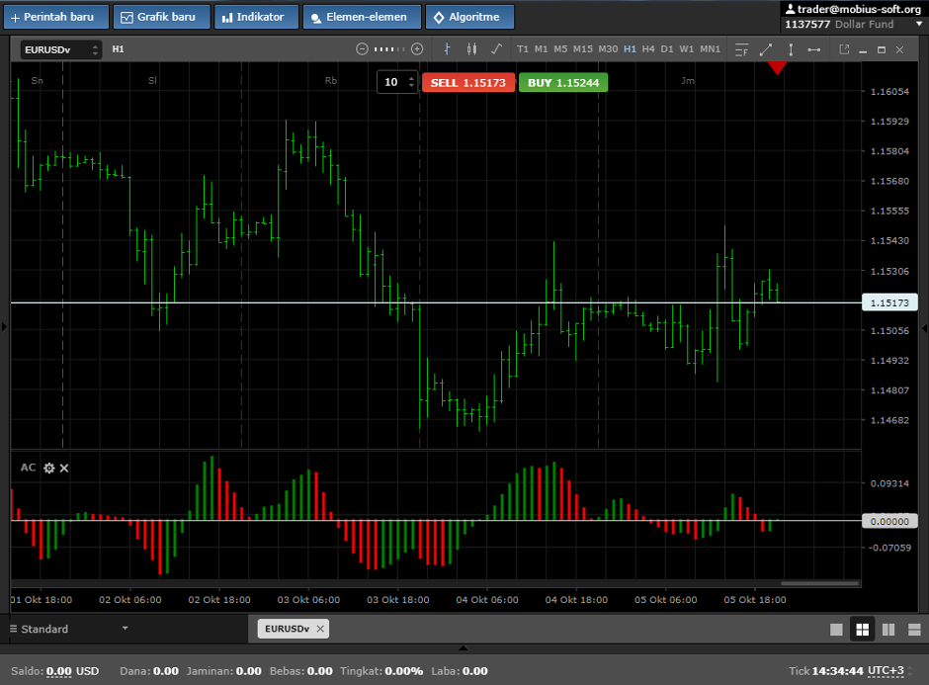This screenshot has height=685, width=929.
Task: Remove the AC indicator with X
Action: click(x=64, y=469)
